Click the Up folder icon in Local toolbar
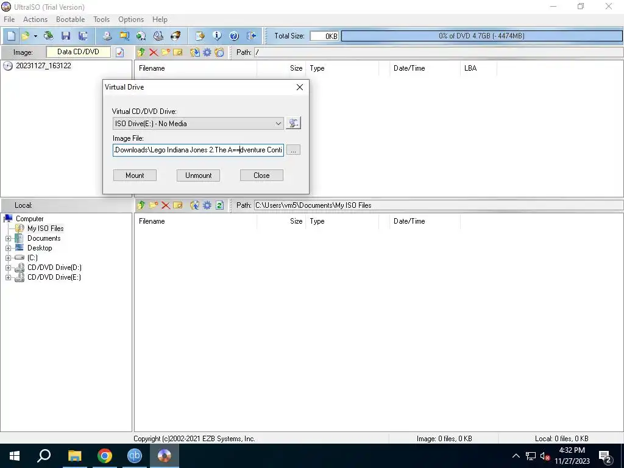Screen dimensions: 624x468 pyautogui.click(x=141, y=205)
